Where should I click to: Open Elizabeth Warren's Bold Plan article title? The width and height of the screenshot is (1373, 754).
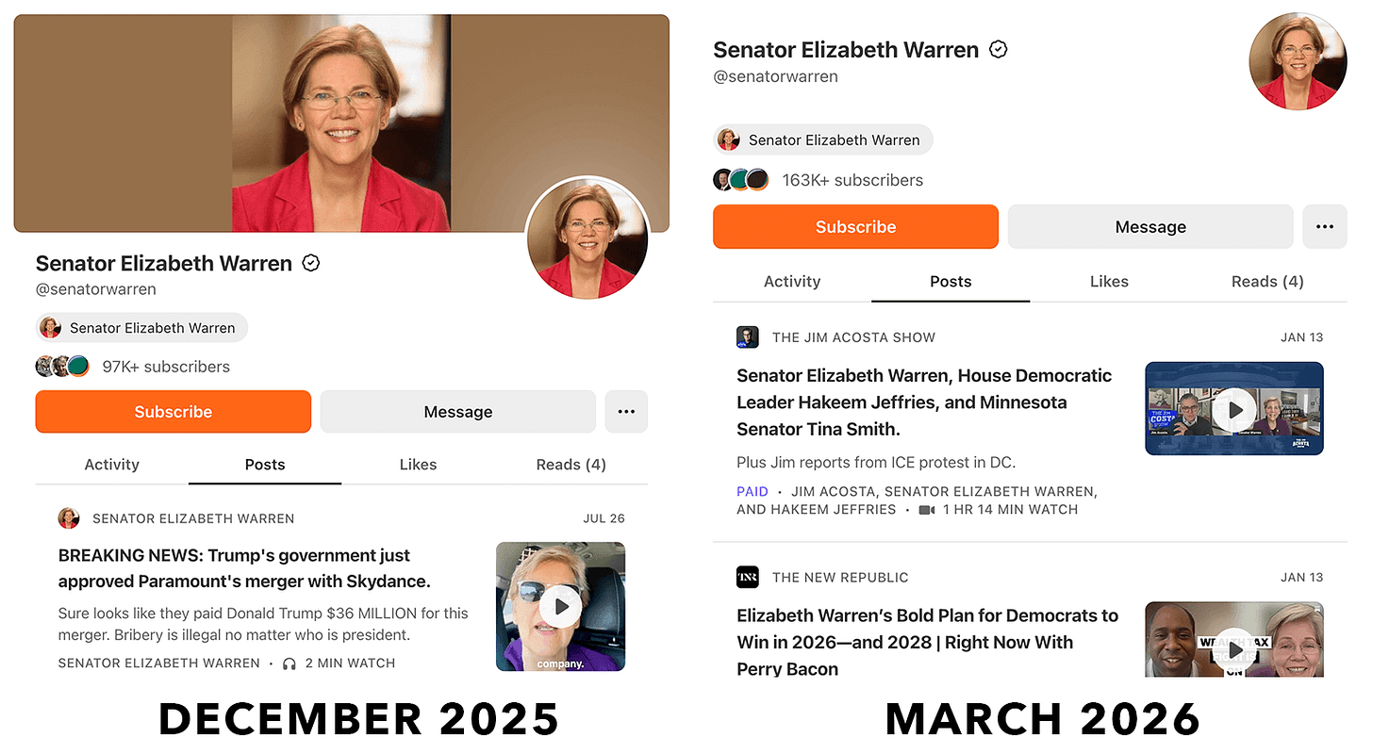[x=928, y=642]
